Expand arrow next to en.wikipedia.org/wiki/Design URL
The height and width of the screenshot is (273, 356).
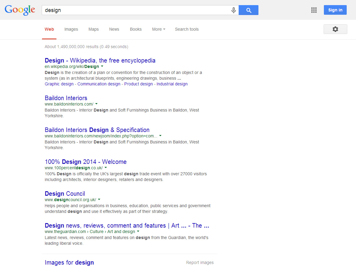point(102,66)
